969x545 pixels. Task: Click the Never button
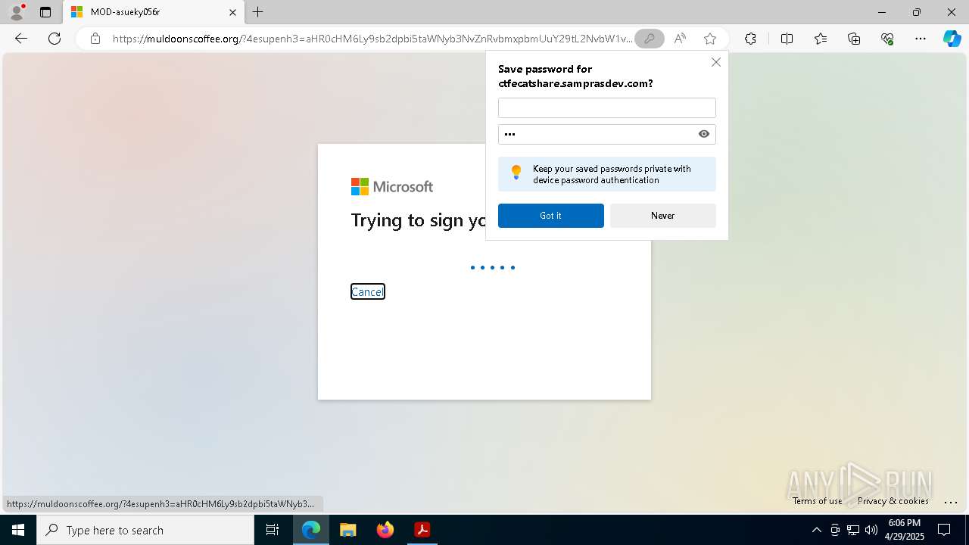(x=662, y=216)
